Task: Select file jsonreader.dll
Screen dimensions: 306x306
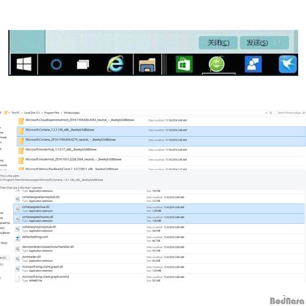Action: pyautogui.click(x=159, y=259)
